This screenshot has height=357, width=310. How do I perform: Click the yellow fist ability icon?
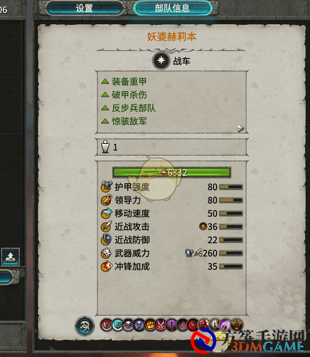pos(150,325)
